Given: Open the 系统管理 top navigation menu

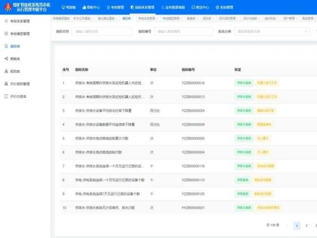Looking at the screenshot, I should coord(224,7).
